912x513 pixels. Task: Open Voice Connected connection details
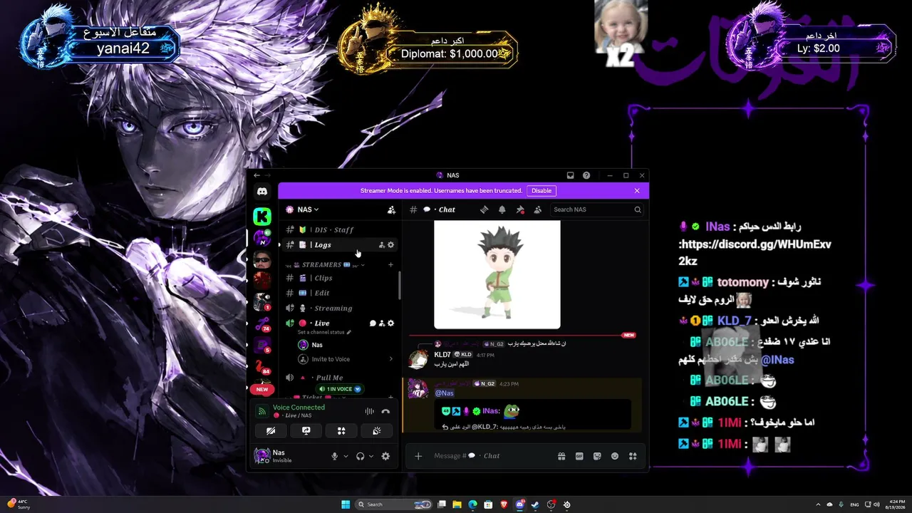click(x=299, y=408)
